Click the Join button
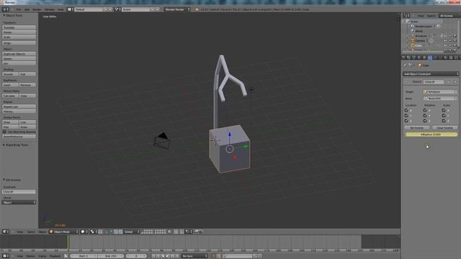Viewport: 461px width, 259px height. coord(19,63)
